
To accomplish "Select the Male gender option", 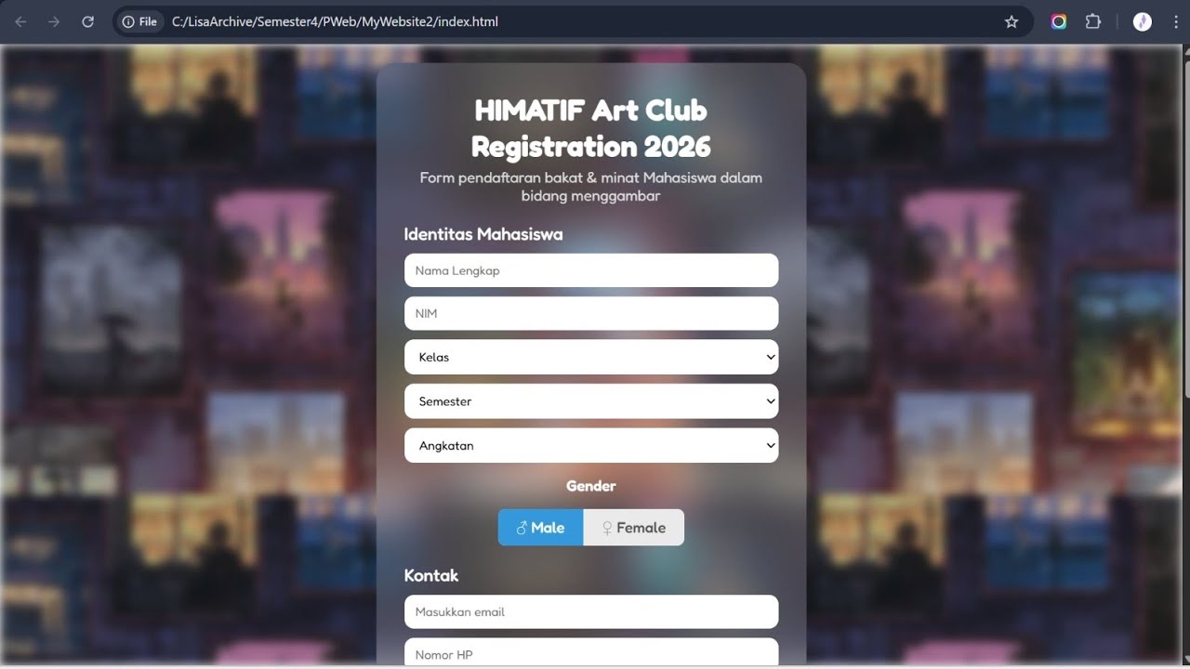I will click(x=540, y=527).
